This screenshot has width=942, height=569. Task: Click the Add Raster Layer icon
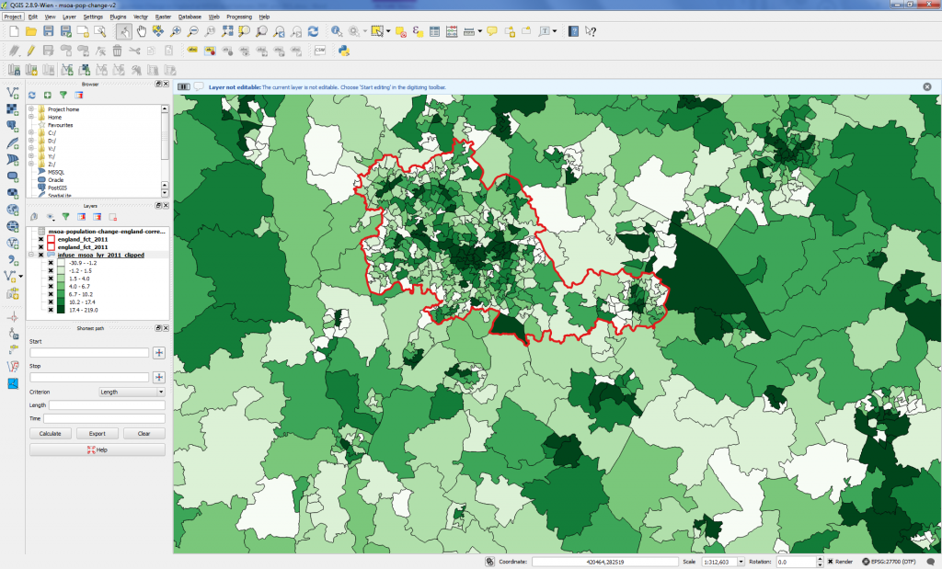(x=13, y=109)
